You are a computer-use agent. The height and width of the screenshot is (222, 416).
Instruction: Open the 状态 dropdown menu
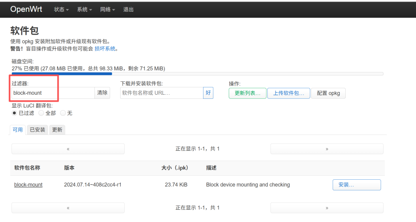click(x=61, y=9)
